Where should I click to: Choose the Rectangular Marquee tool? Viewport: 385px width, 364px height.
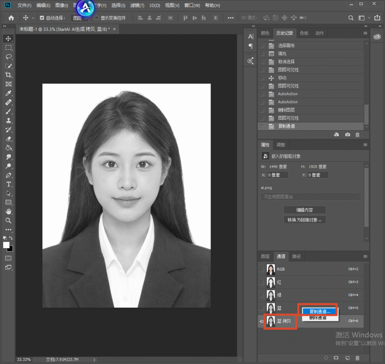click(x=9, y=48)
